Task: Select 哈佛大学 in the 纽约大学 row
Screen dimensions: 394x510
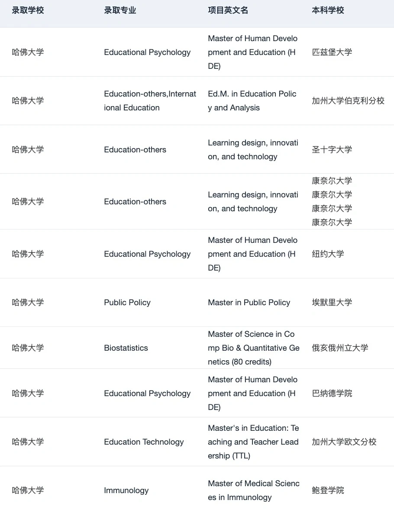Action: pos(28,254)
